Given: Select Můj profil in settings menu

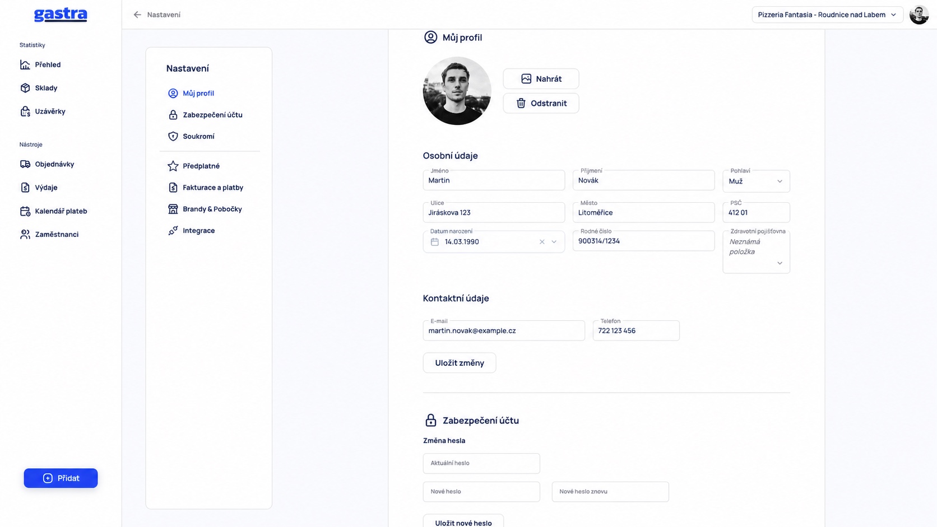Looking at the screenshot, I should coord(198,94).
